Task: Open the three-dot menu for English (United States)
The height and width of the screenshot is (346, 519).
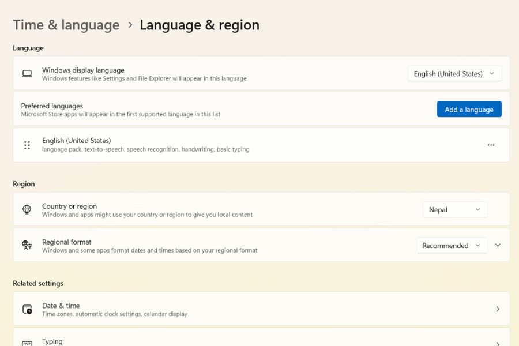Action: (491, 145)
